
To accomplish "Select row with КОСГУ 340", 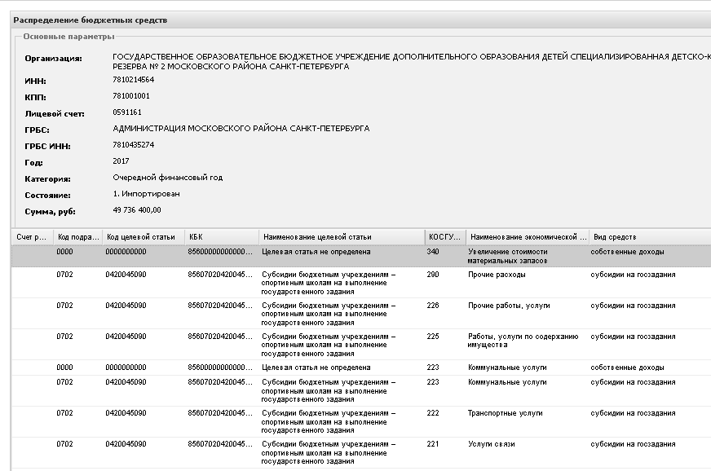I will tap(361, 256).
